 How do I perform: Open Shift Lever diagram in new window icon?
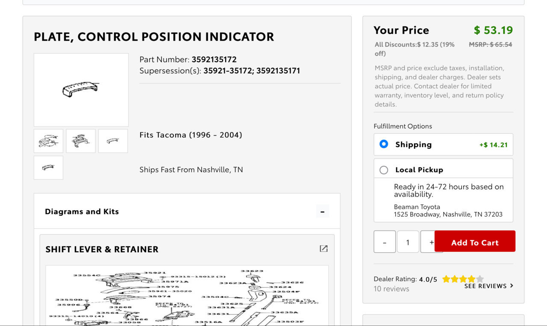point(323,249)
